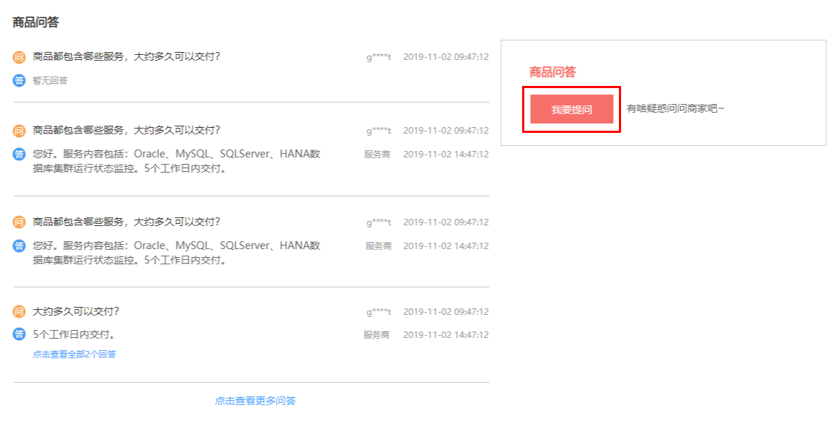Viewport: 837px width, 421px height.
Task: Click the 问 icon of the second question entry
Action: (19, 131)
